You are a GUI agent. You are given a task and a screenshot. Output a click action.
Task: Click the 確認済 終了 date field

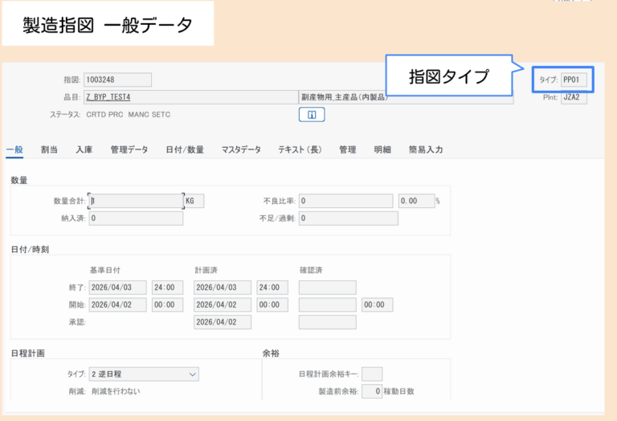[x=328, y=288]
